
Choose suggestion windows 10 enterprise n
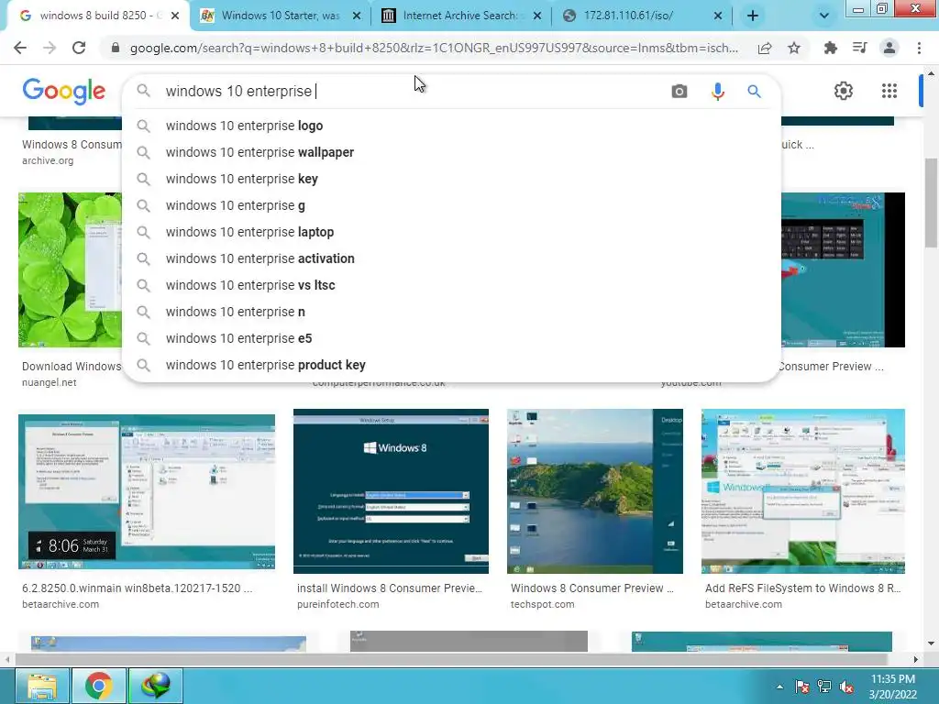pos(451,312)
